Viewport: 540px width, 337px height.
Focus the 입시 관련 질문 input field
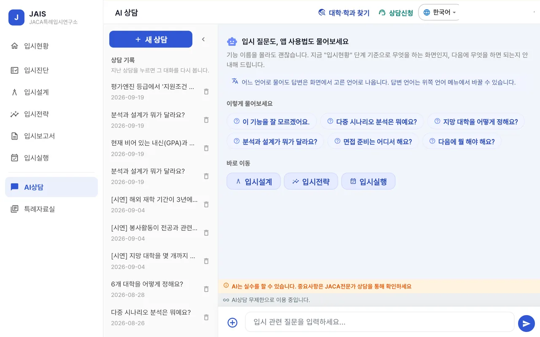pyautogui.click(x=380, y=322)
